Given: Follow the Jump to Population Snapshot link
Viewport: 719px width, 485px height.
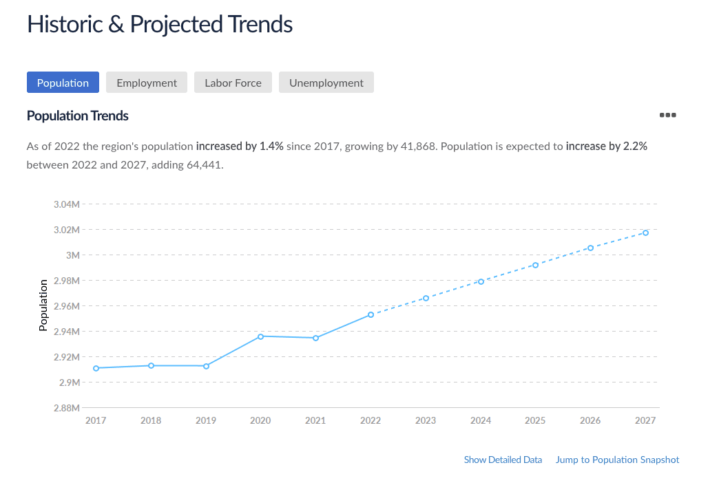Looking at the screenshot, I should pos(617,460).
